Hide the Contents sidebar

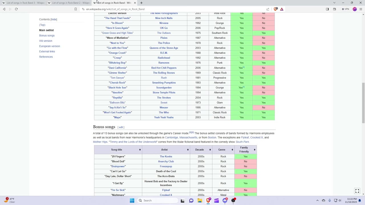(54, 19)
